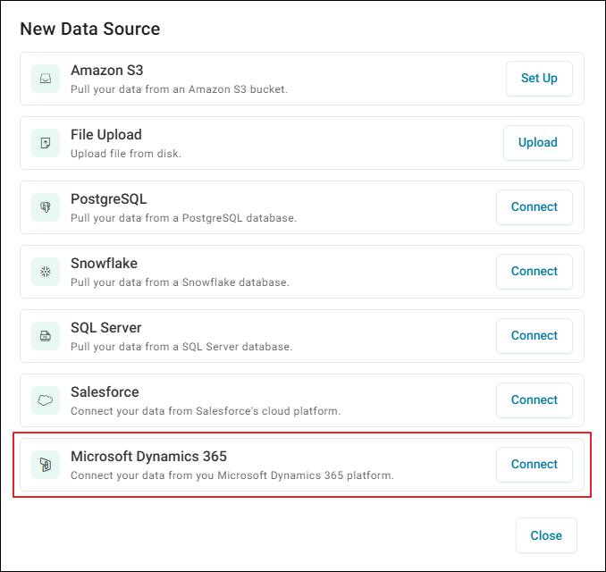Click 'Pull your data from an Amazon S3 bucket.'

179,89
